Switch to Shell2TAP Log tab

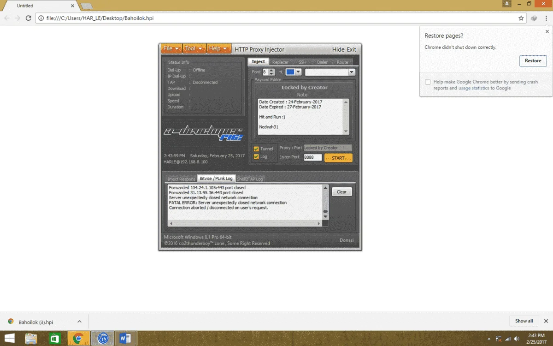[250, 179]
